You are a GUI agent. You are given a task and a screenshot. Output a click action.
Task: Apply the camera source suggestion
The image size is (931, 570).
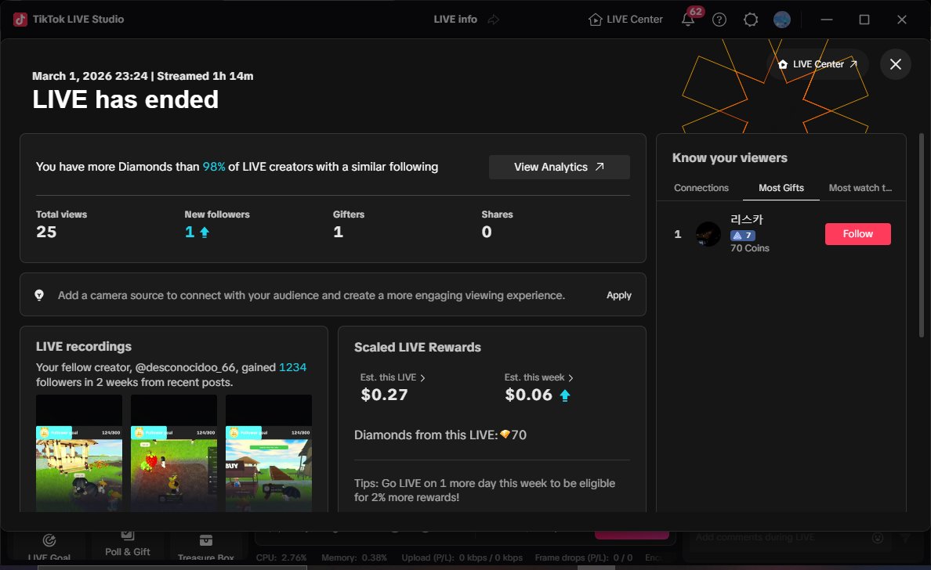tap(618, 294)
